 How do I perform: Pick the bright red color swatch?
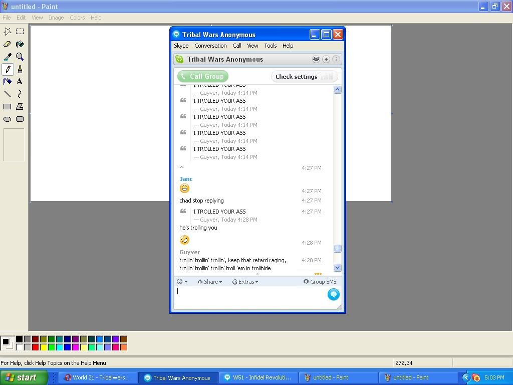(x=36, y=347)
